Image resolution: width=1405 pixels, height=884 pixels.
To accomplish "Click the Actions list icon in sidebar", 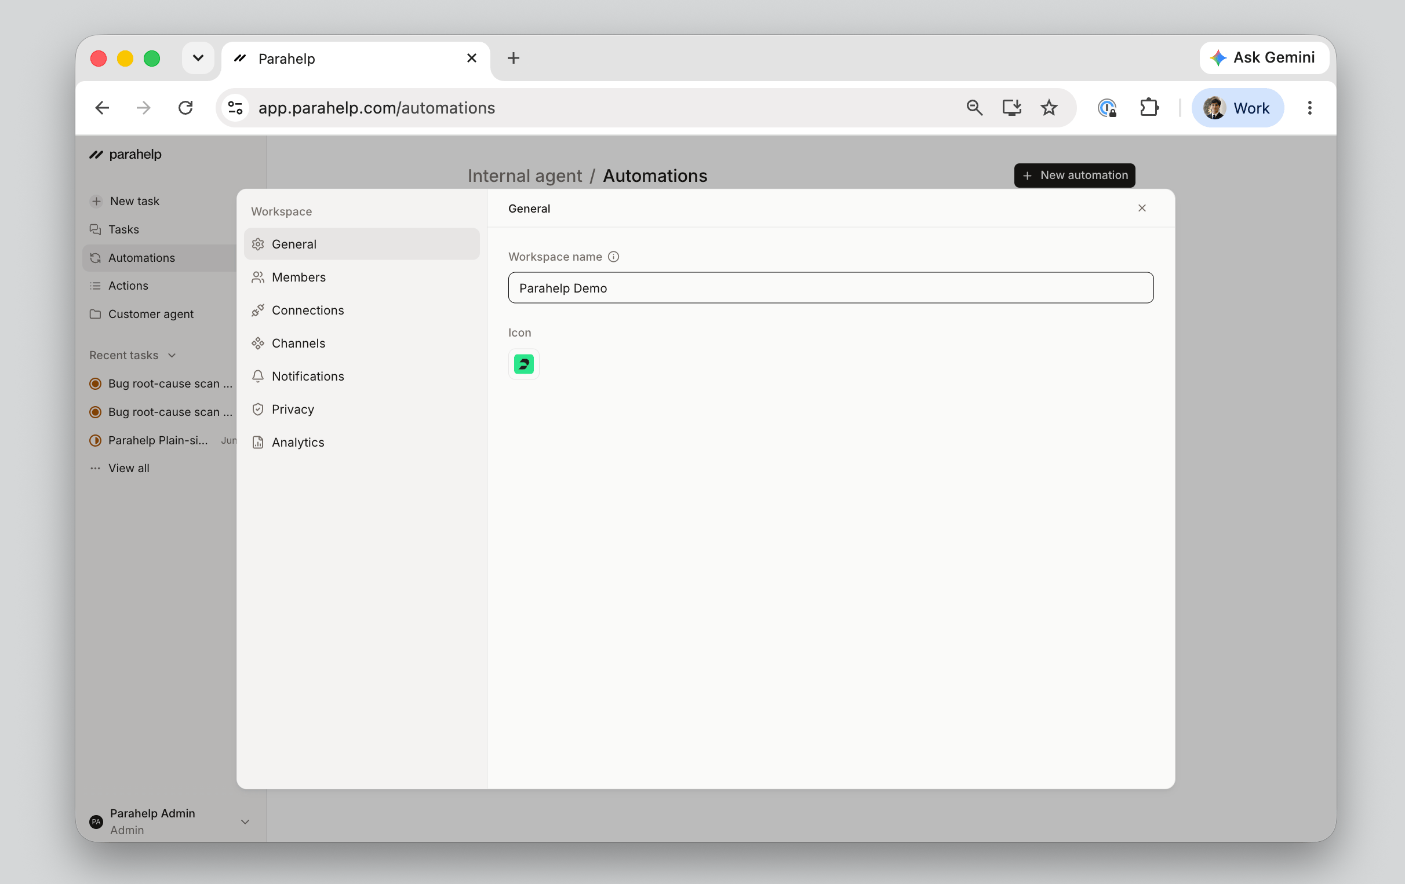I will 95,286.
